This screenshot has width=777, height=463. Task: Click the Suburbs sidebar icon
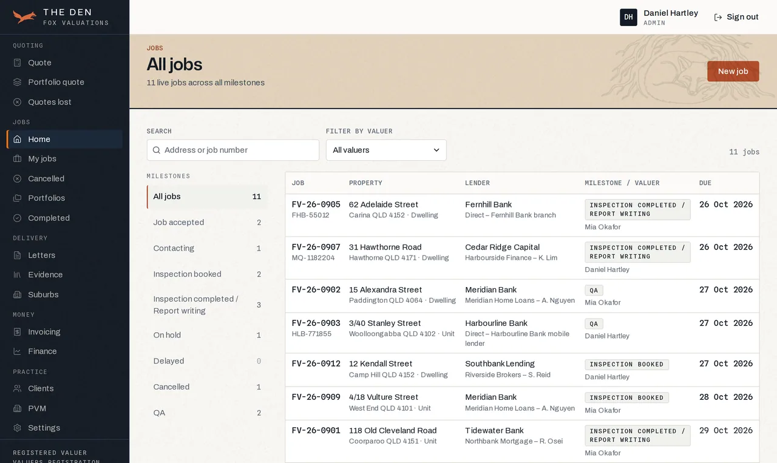18,294
